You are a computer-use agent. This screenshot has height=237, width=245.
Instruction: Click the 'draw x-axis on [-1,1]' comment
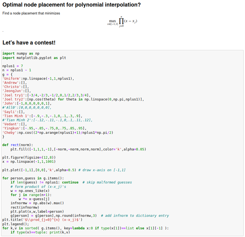(x=102, y=170)
